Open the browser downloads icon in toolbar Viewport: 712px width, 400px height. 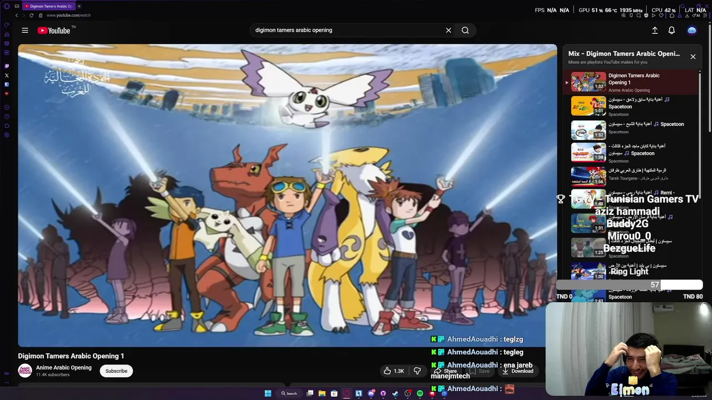pyautogui.click(x=686, y=16)
